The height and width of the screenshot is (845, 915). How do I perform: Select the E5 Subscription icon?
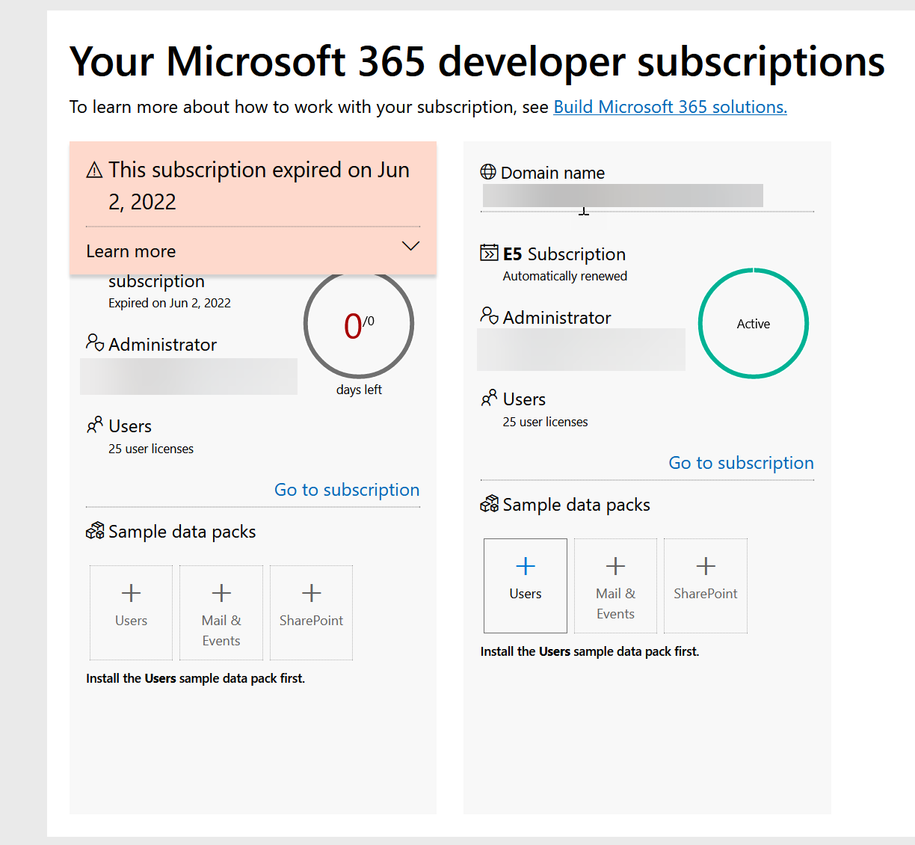490,254
